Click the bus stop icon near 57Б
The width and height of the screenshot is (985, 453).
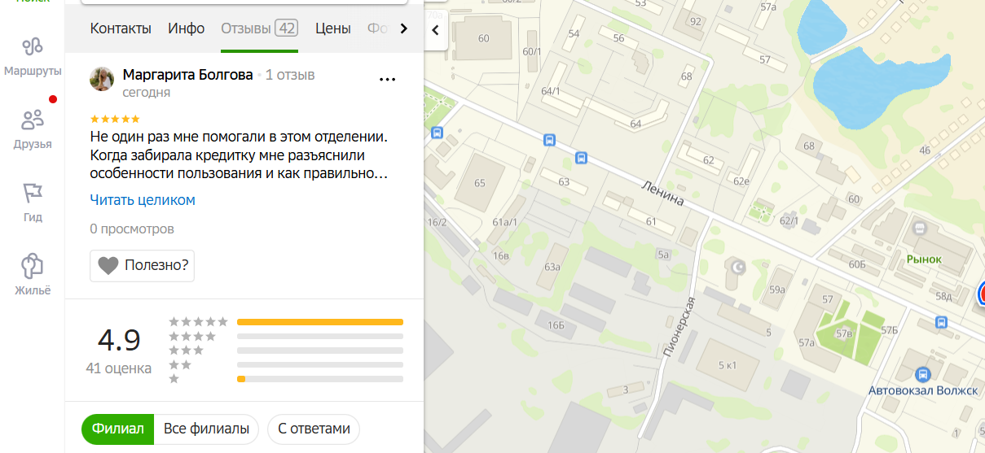point(942,322)
